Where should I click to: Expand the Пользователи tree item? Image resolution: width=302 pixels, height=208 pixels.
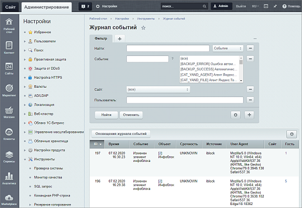pyautogui.click(x=25, y=41)
